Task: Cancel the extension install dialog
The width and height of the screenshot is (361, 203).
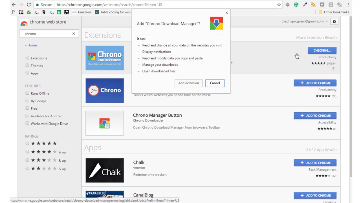Action: pyautogui.click(x=215, y=83)
